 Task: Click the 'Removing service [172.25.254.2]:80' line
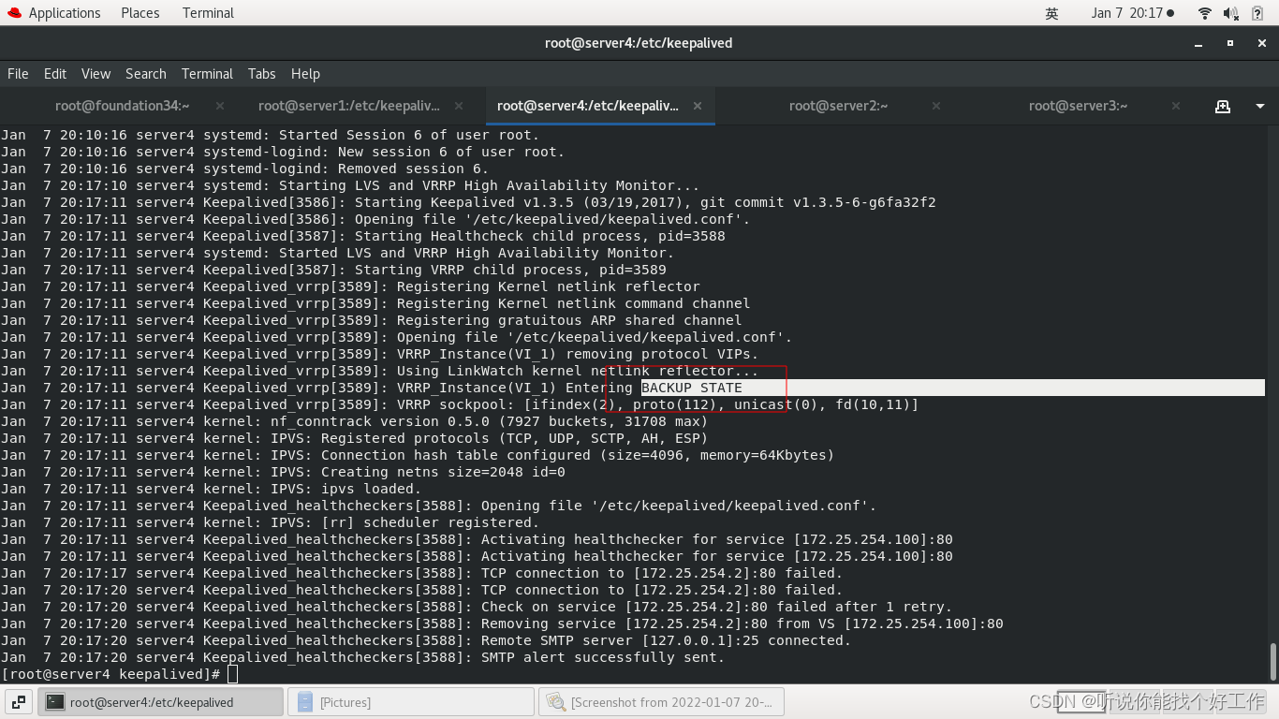(x=502, y=624)
